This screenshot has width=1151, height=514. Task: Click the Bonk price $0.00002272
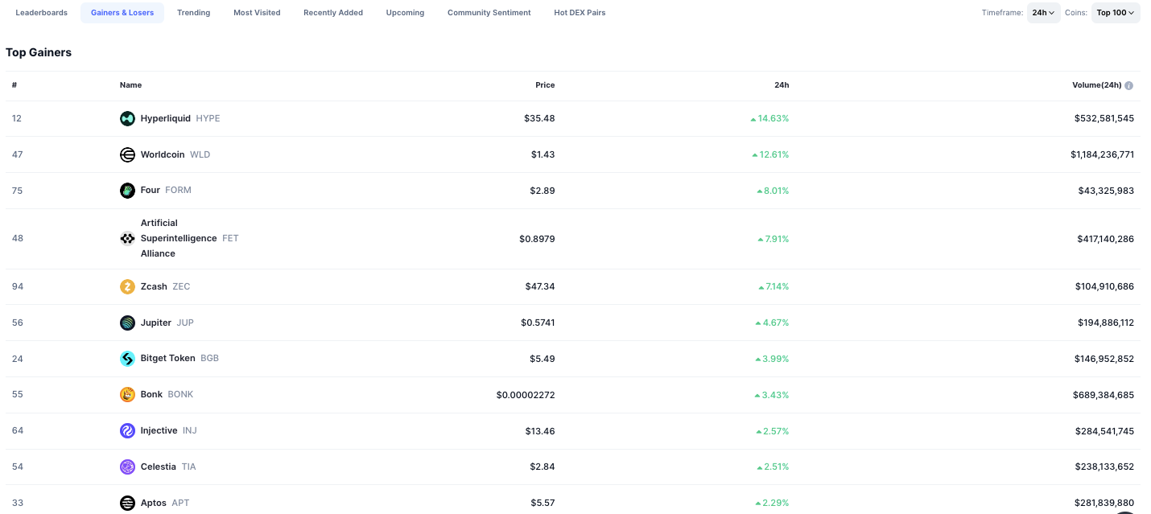point(526,395)
